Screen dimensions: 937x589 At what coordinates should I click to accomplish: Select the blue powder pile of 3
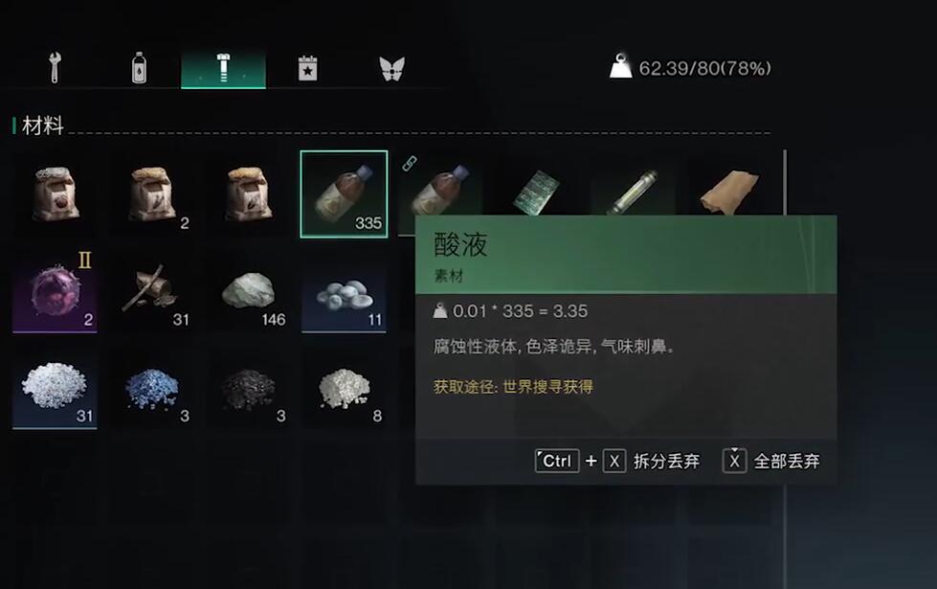151,386
